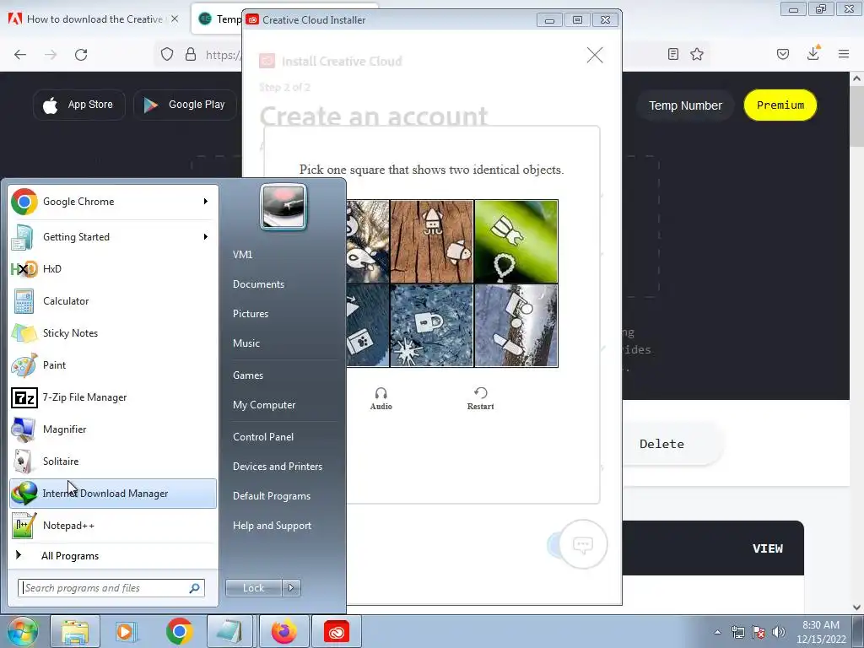Open My Computer
This screenshot has height=648, width=864.
264,405
